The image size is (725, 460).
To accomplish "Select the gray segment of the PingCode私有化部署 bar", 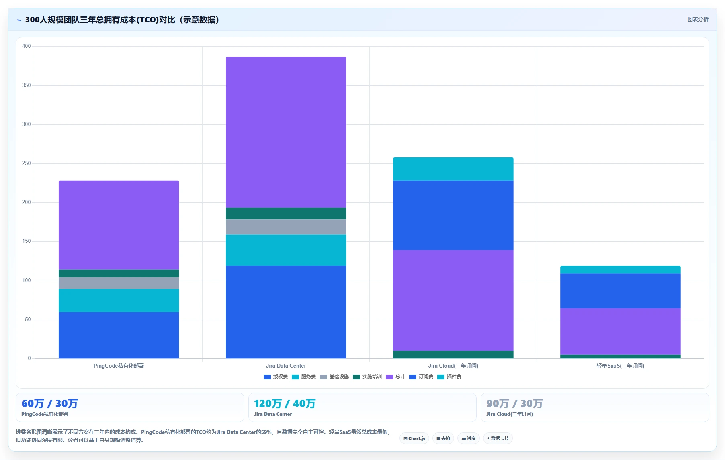I will (x=119, y=283).
